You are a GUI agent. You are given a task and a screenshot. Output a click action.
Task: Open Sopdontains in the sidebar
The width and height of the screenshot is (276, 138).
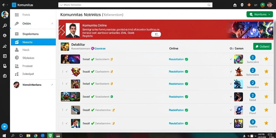click(33, 34)
